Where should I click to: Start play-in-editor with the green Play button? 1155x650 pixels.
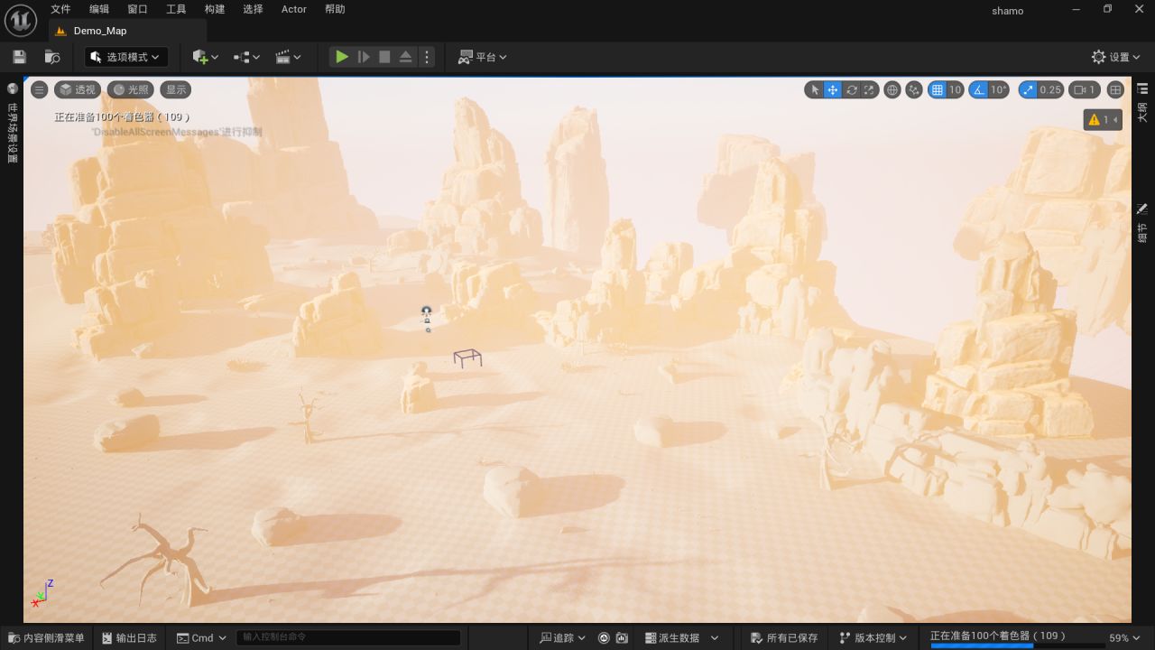click(x=342, y=57)
